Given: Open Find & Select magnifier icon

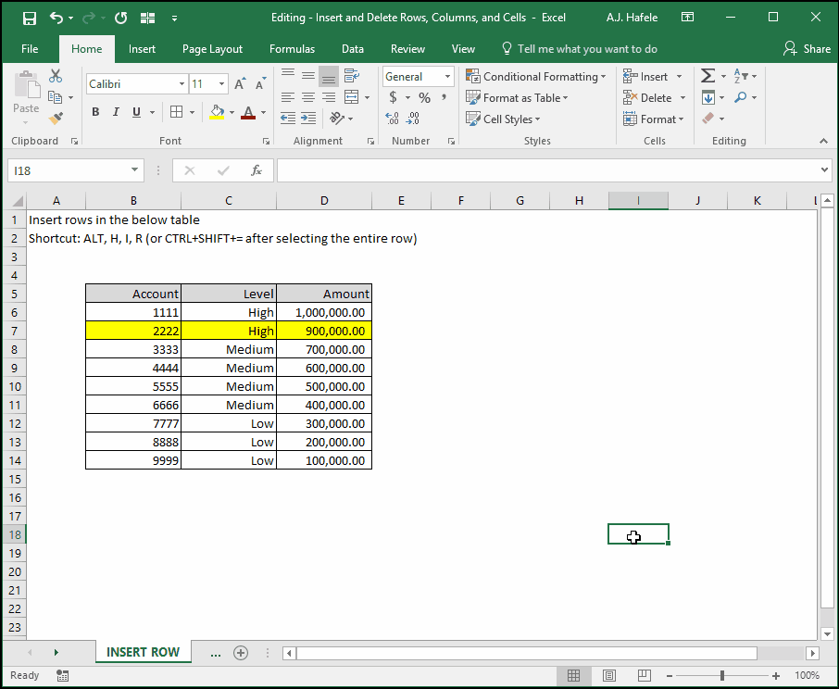Looking at the screenshot, I should click(741, 97).
